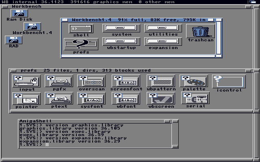Click the Workbench1.4 window vertical scrollbar

[219, 38]
